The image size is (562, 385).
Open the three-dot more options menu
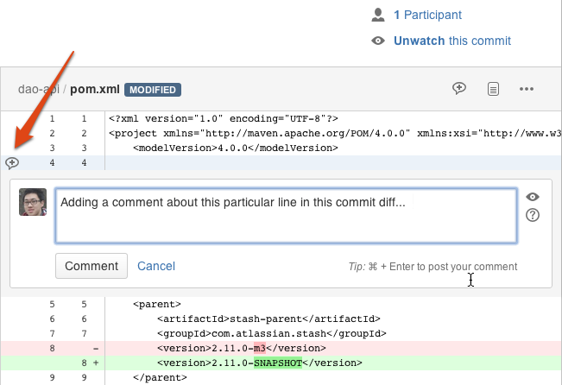coord(527,89)
